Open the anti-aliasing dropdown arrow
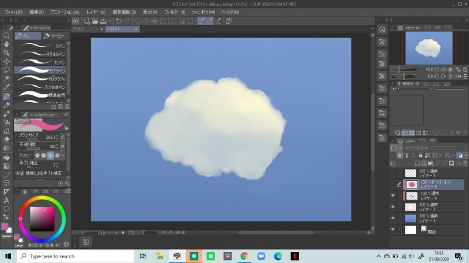The image size is (469, 263). 63,155
